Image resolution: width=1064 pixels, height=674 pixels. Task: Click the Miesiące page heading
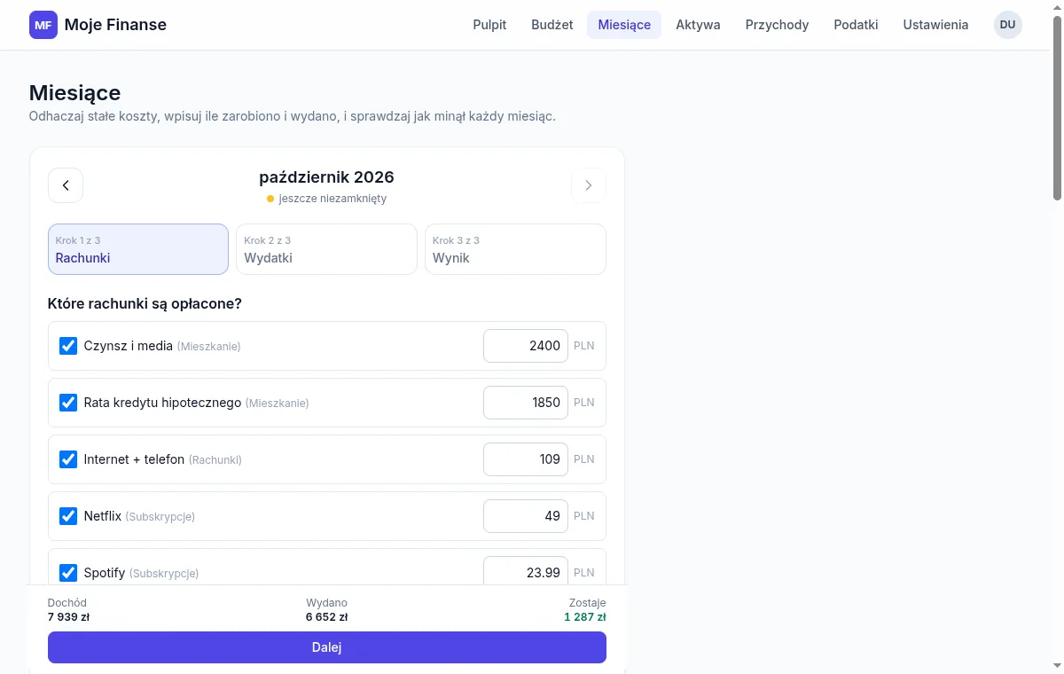[74, 93]
